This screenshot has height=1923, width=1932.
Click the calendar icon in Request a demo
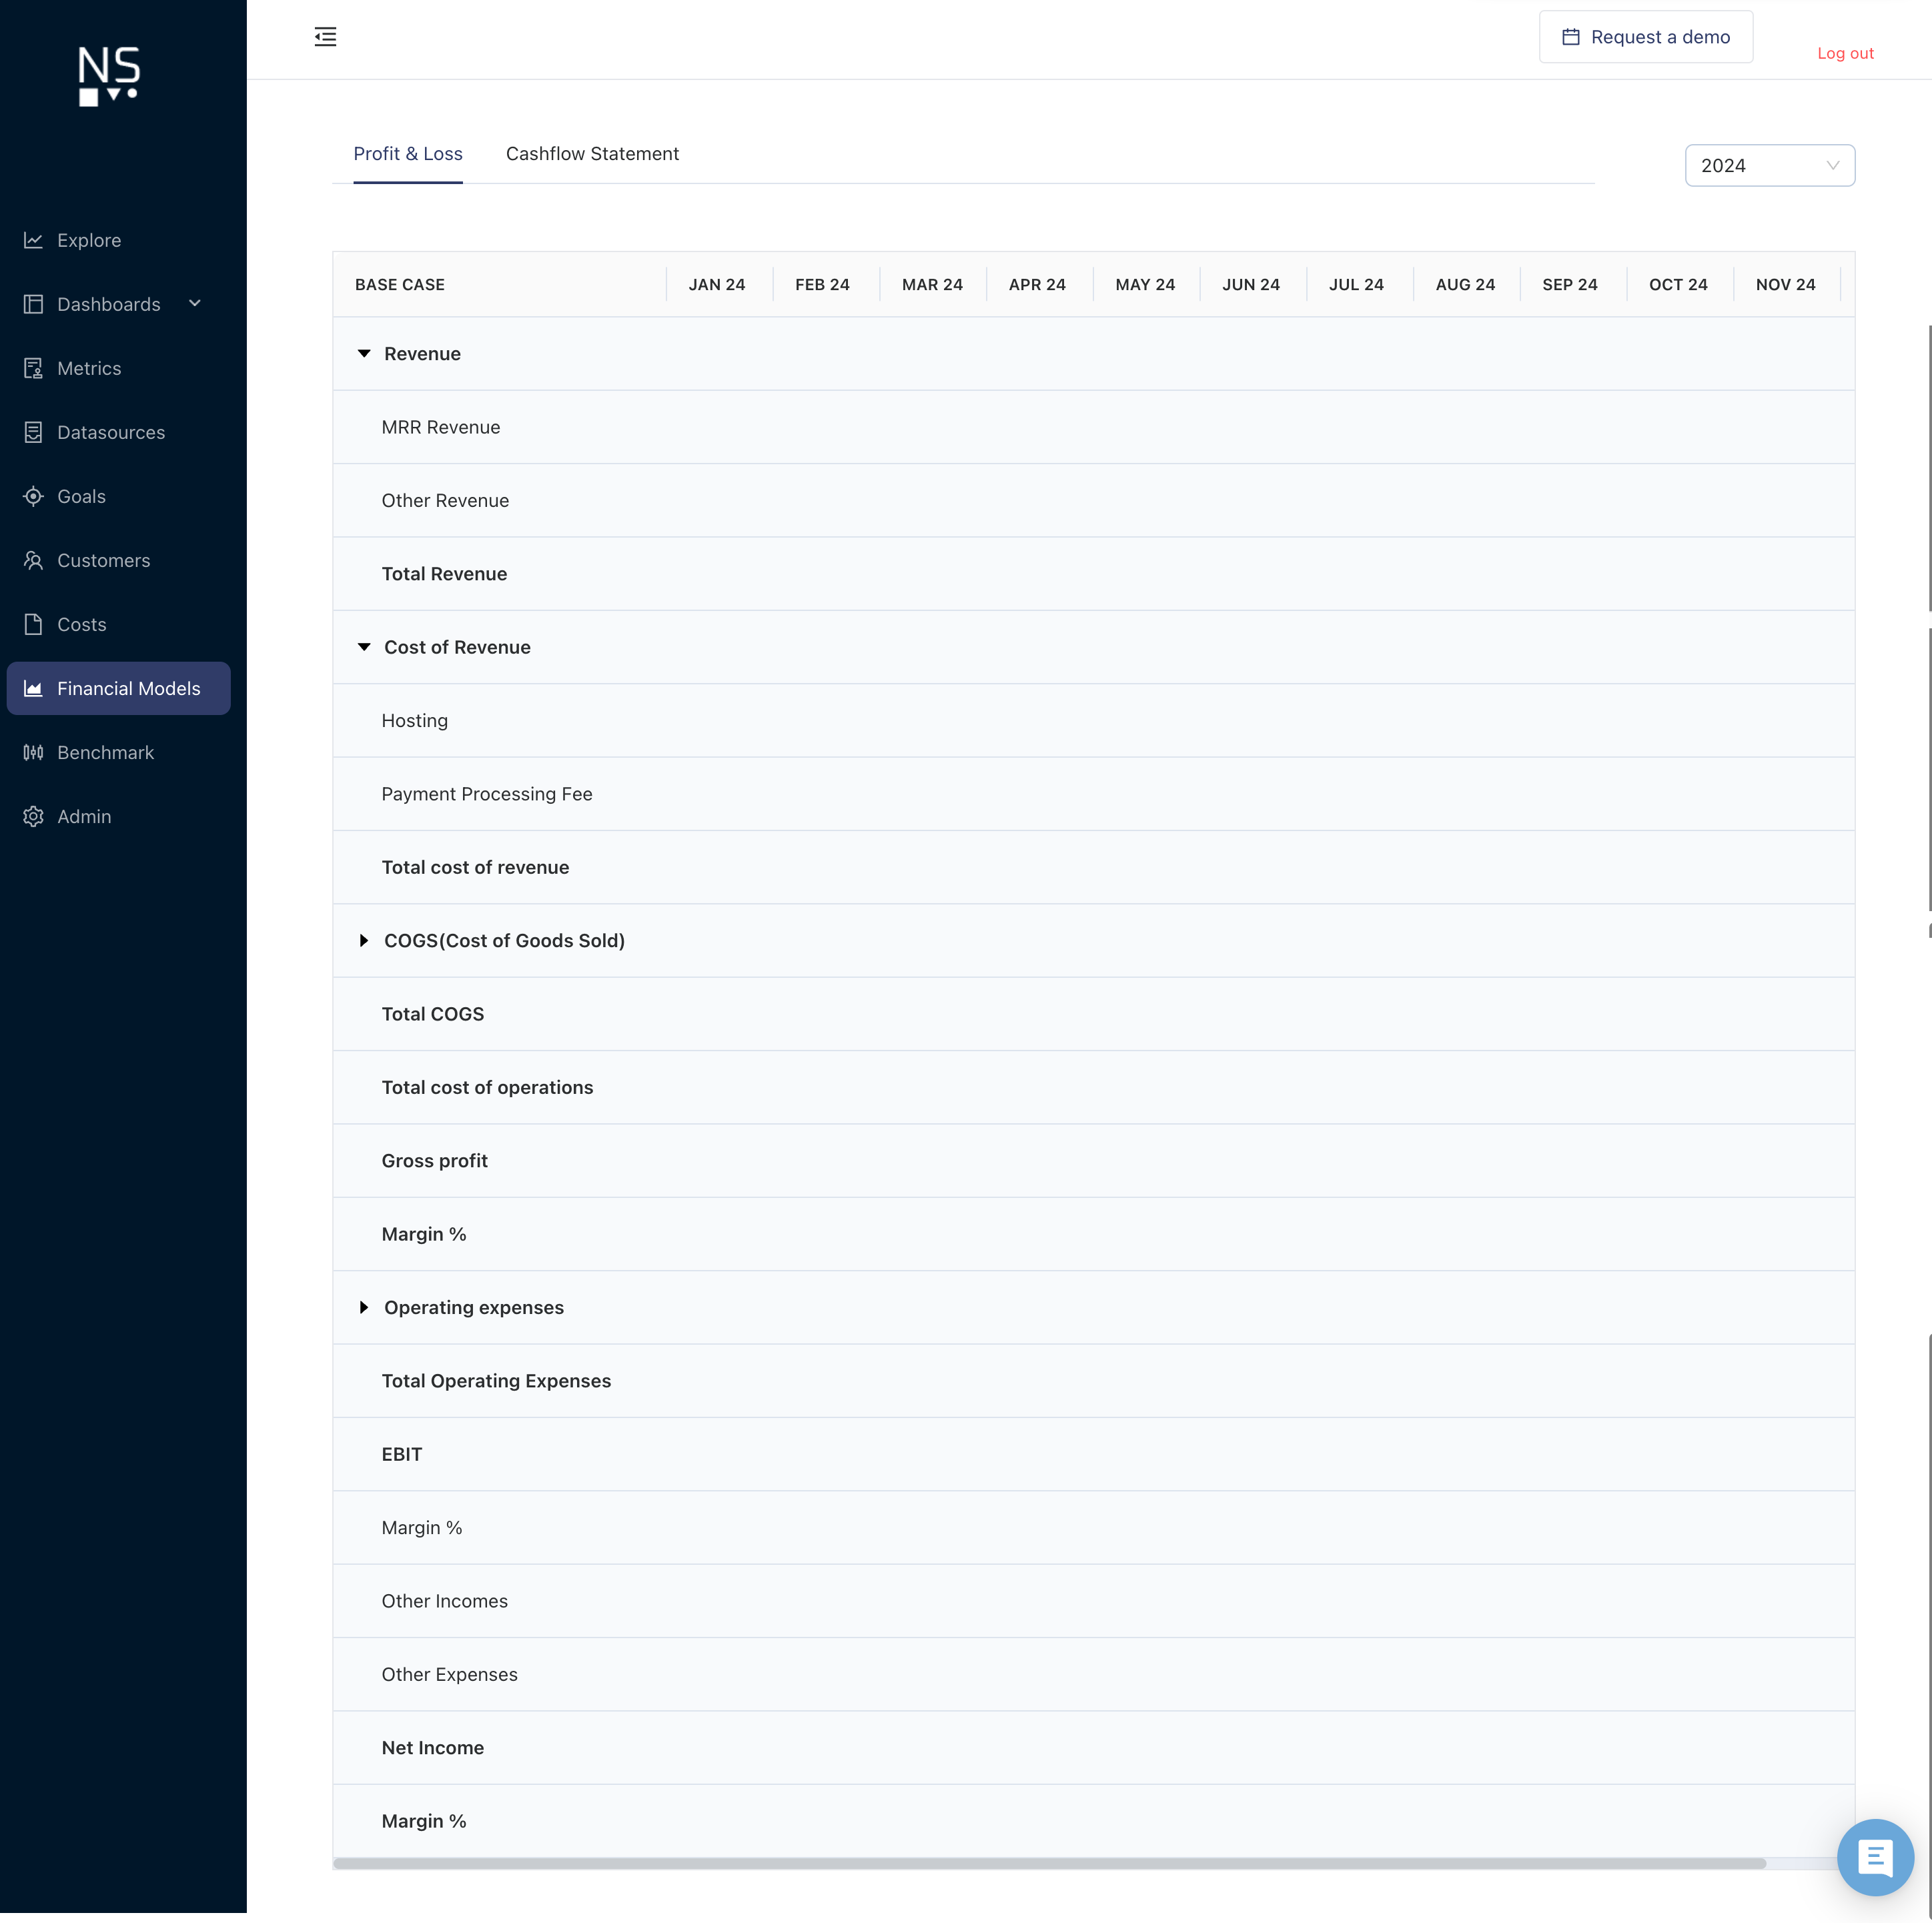[1571, 37]
